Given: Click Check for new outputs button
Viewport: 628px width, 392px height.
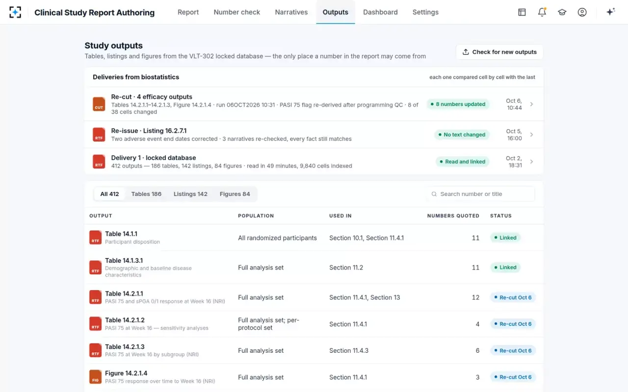Looking at the screenshot, I should [499, 52].
